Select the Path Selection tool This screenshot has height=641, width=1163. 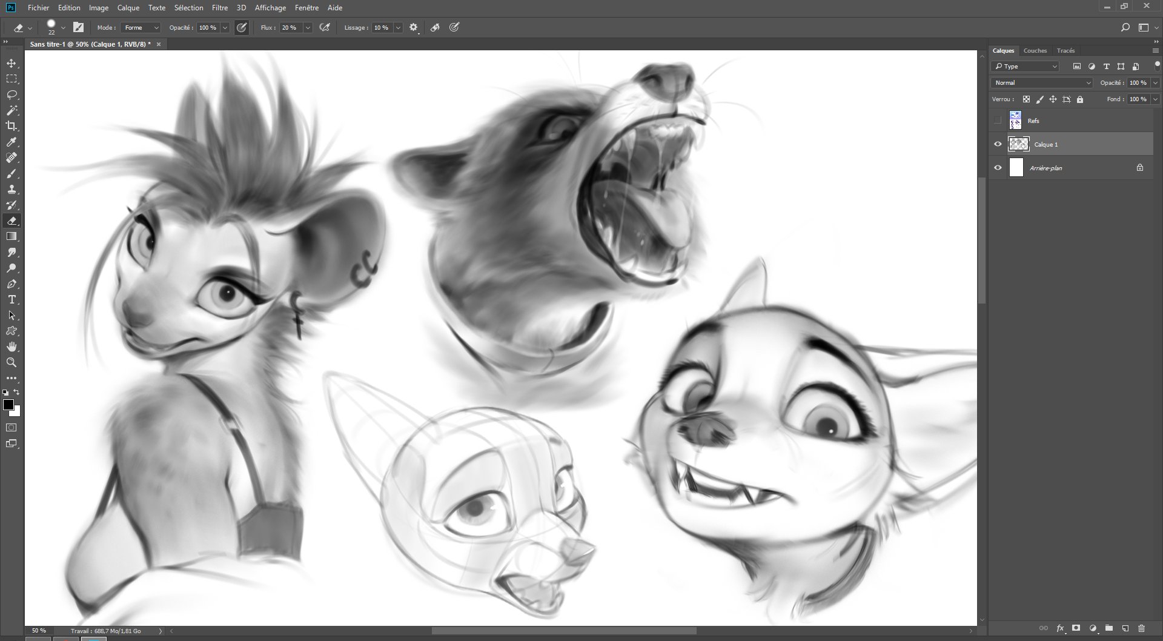(12, 316)
